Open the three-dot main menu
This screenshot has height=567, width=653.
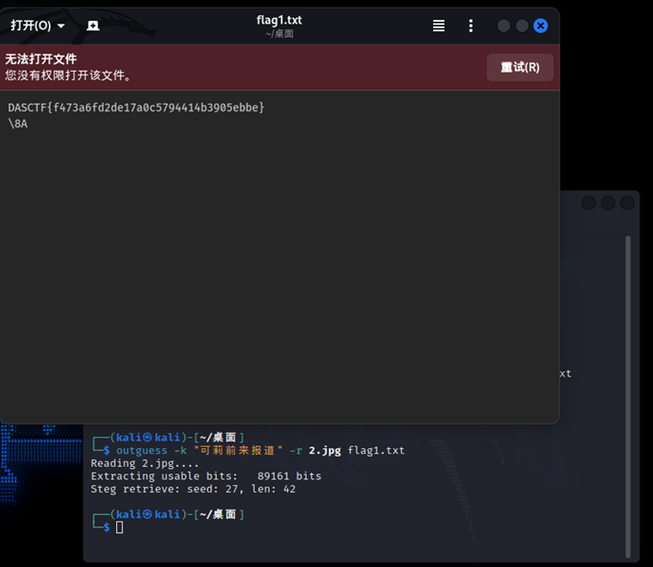[471, 25]
